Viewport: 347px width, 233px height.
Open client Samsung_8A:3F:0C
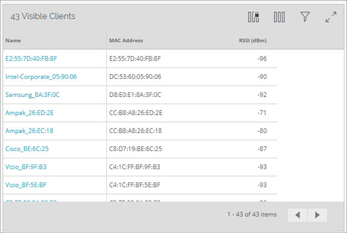tap(33, 95)
